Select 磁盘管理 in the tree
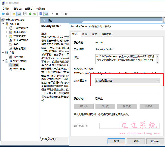Image resolution: width=165 pixels, height=147 pixels. tap(18, 57)
